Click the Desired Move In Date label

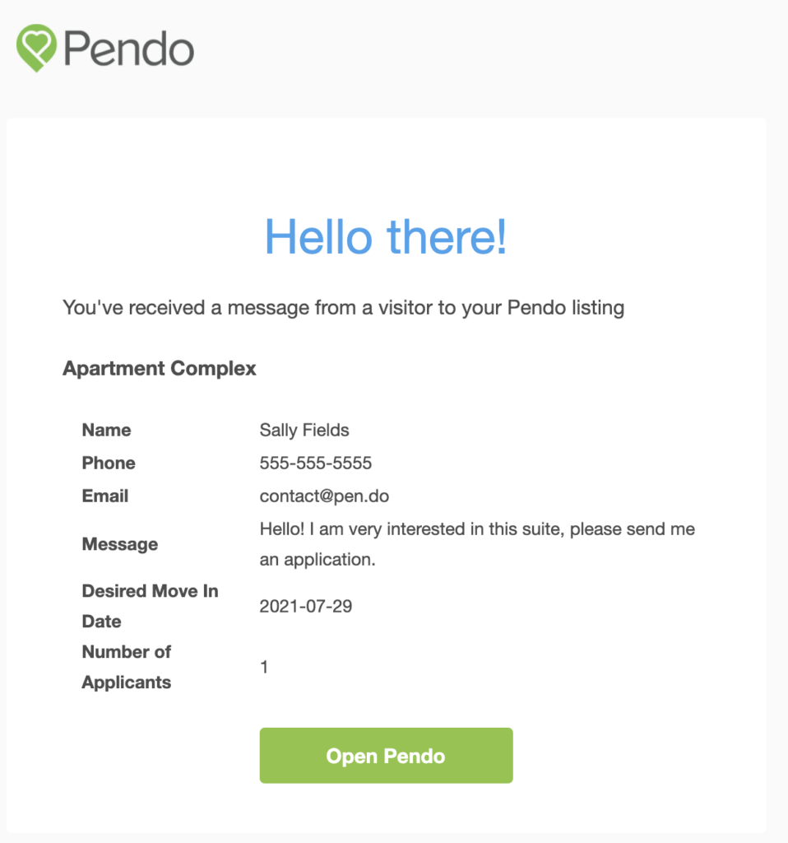pos(150,606)
